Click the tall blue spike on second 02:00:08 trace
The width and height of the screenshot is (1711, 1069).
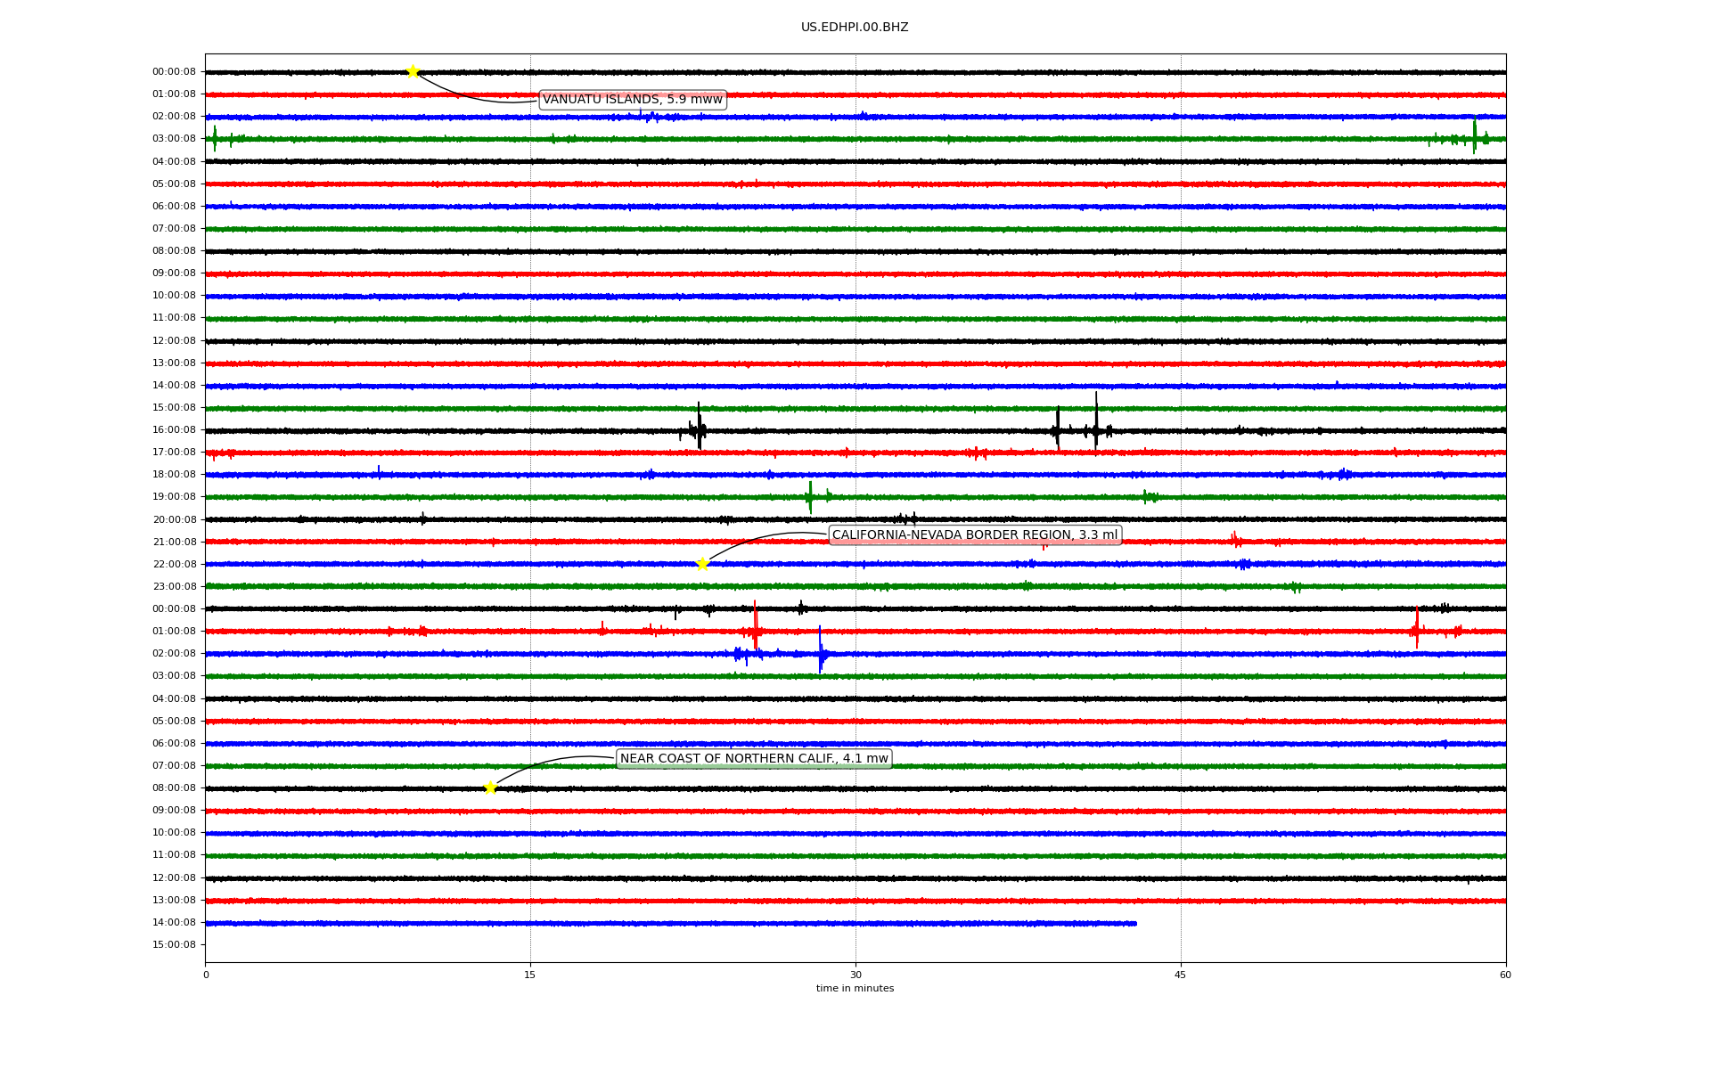point(821,651)
